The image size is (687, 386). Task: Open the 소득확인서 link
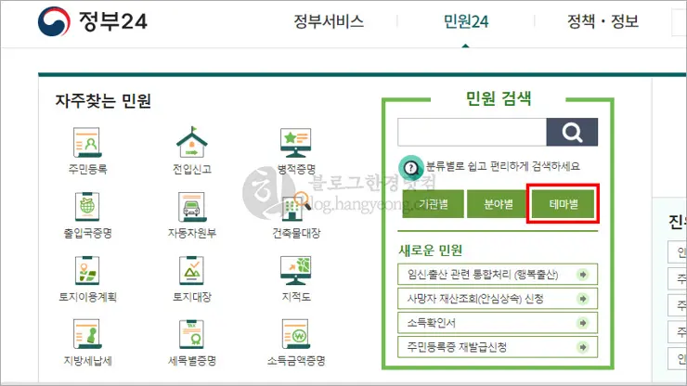point(498,323)
